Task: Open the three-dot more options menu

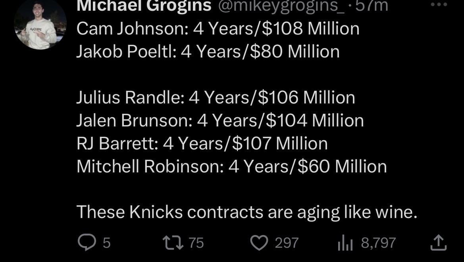Action: (x=439, y=5)
